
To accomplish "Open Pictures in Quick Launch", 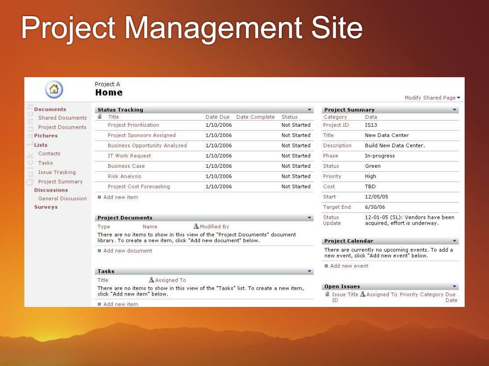I will (x=46, y=136).
